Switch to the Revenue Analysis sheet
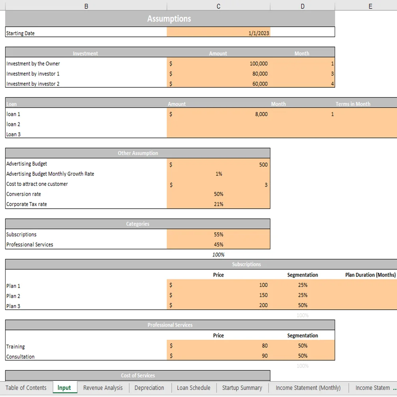 (x=102, y=388)
